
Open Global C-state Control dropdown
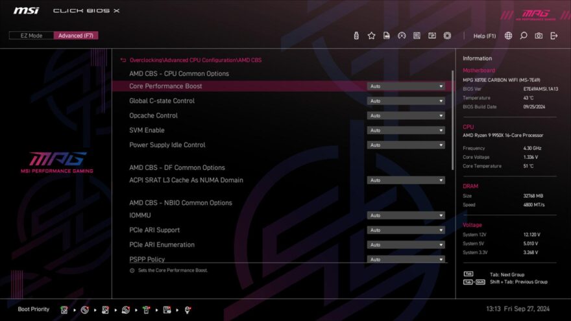(x=406, y=101)
